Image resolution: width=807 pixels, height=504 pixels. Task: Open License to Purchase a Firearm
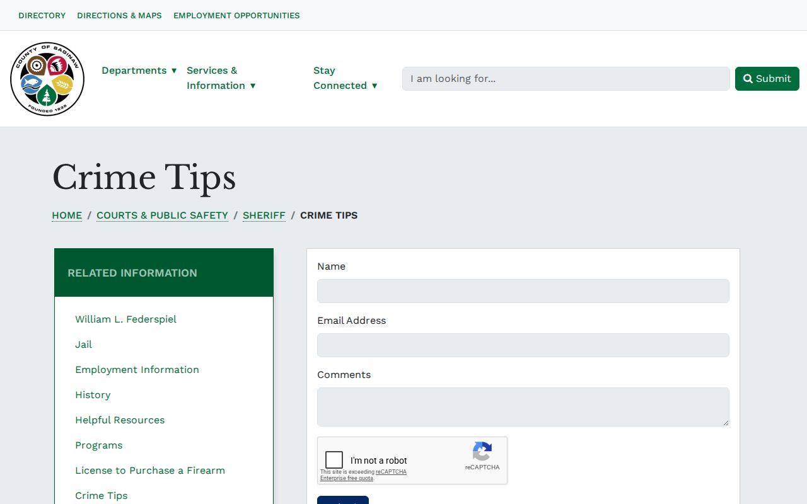[150, 471]
